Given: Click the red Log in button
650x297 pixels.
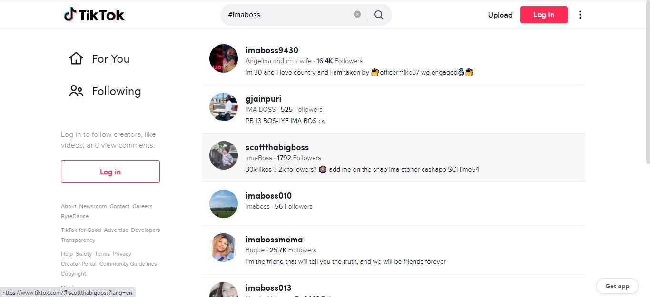Looking at the screenshot, I should click(x=544, y=15).
